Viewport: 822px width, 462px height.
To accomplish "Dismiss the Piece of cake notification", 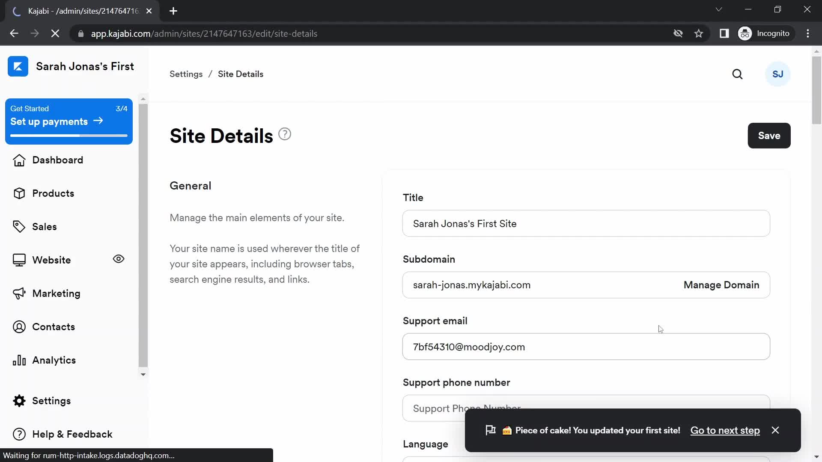I will (775, 430).
